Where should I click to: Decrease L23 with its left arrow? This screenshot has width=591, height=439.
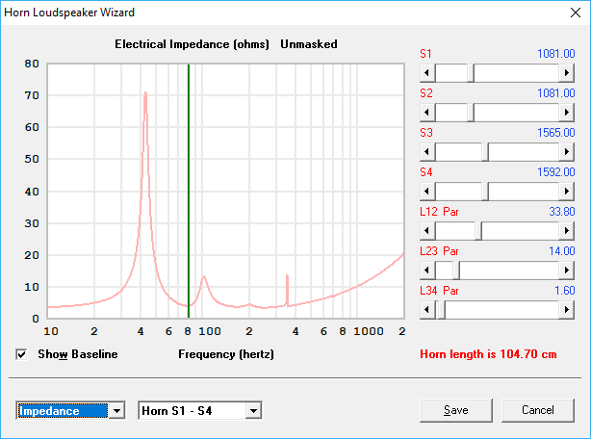pyautogui.click(x=427, y=271)
